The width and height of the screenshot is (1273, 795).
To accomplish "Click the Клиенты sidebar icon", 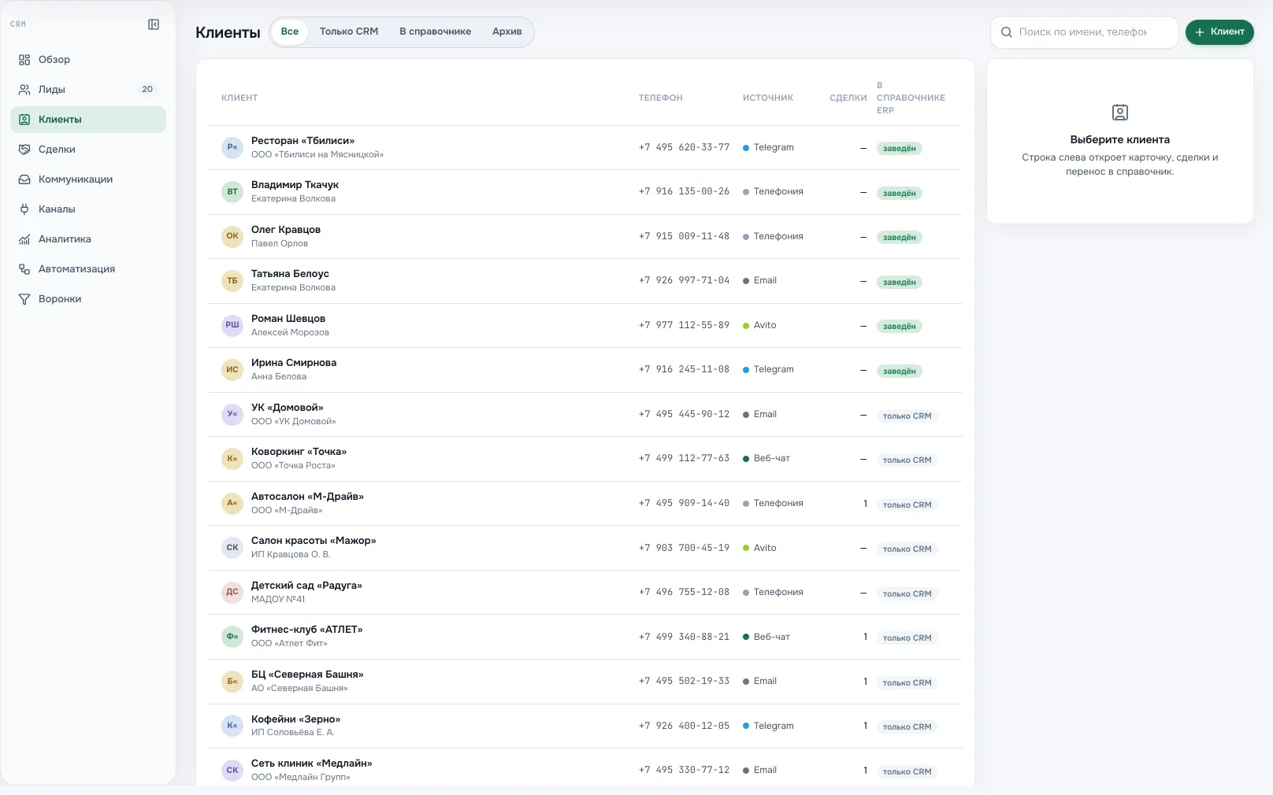I will tap(24, 120).
